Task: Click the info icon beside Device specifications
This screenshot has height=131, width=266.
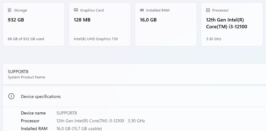Action: [x=12, y=96]
